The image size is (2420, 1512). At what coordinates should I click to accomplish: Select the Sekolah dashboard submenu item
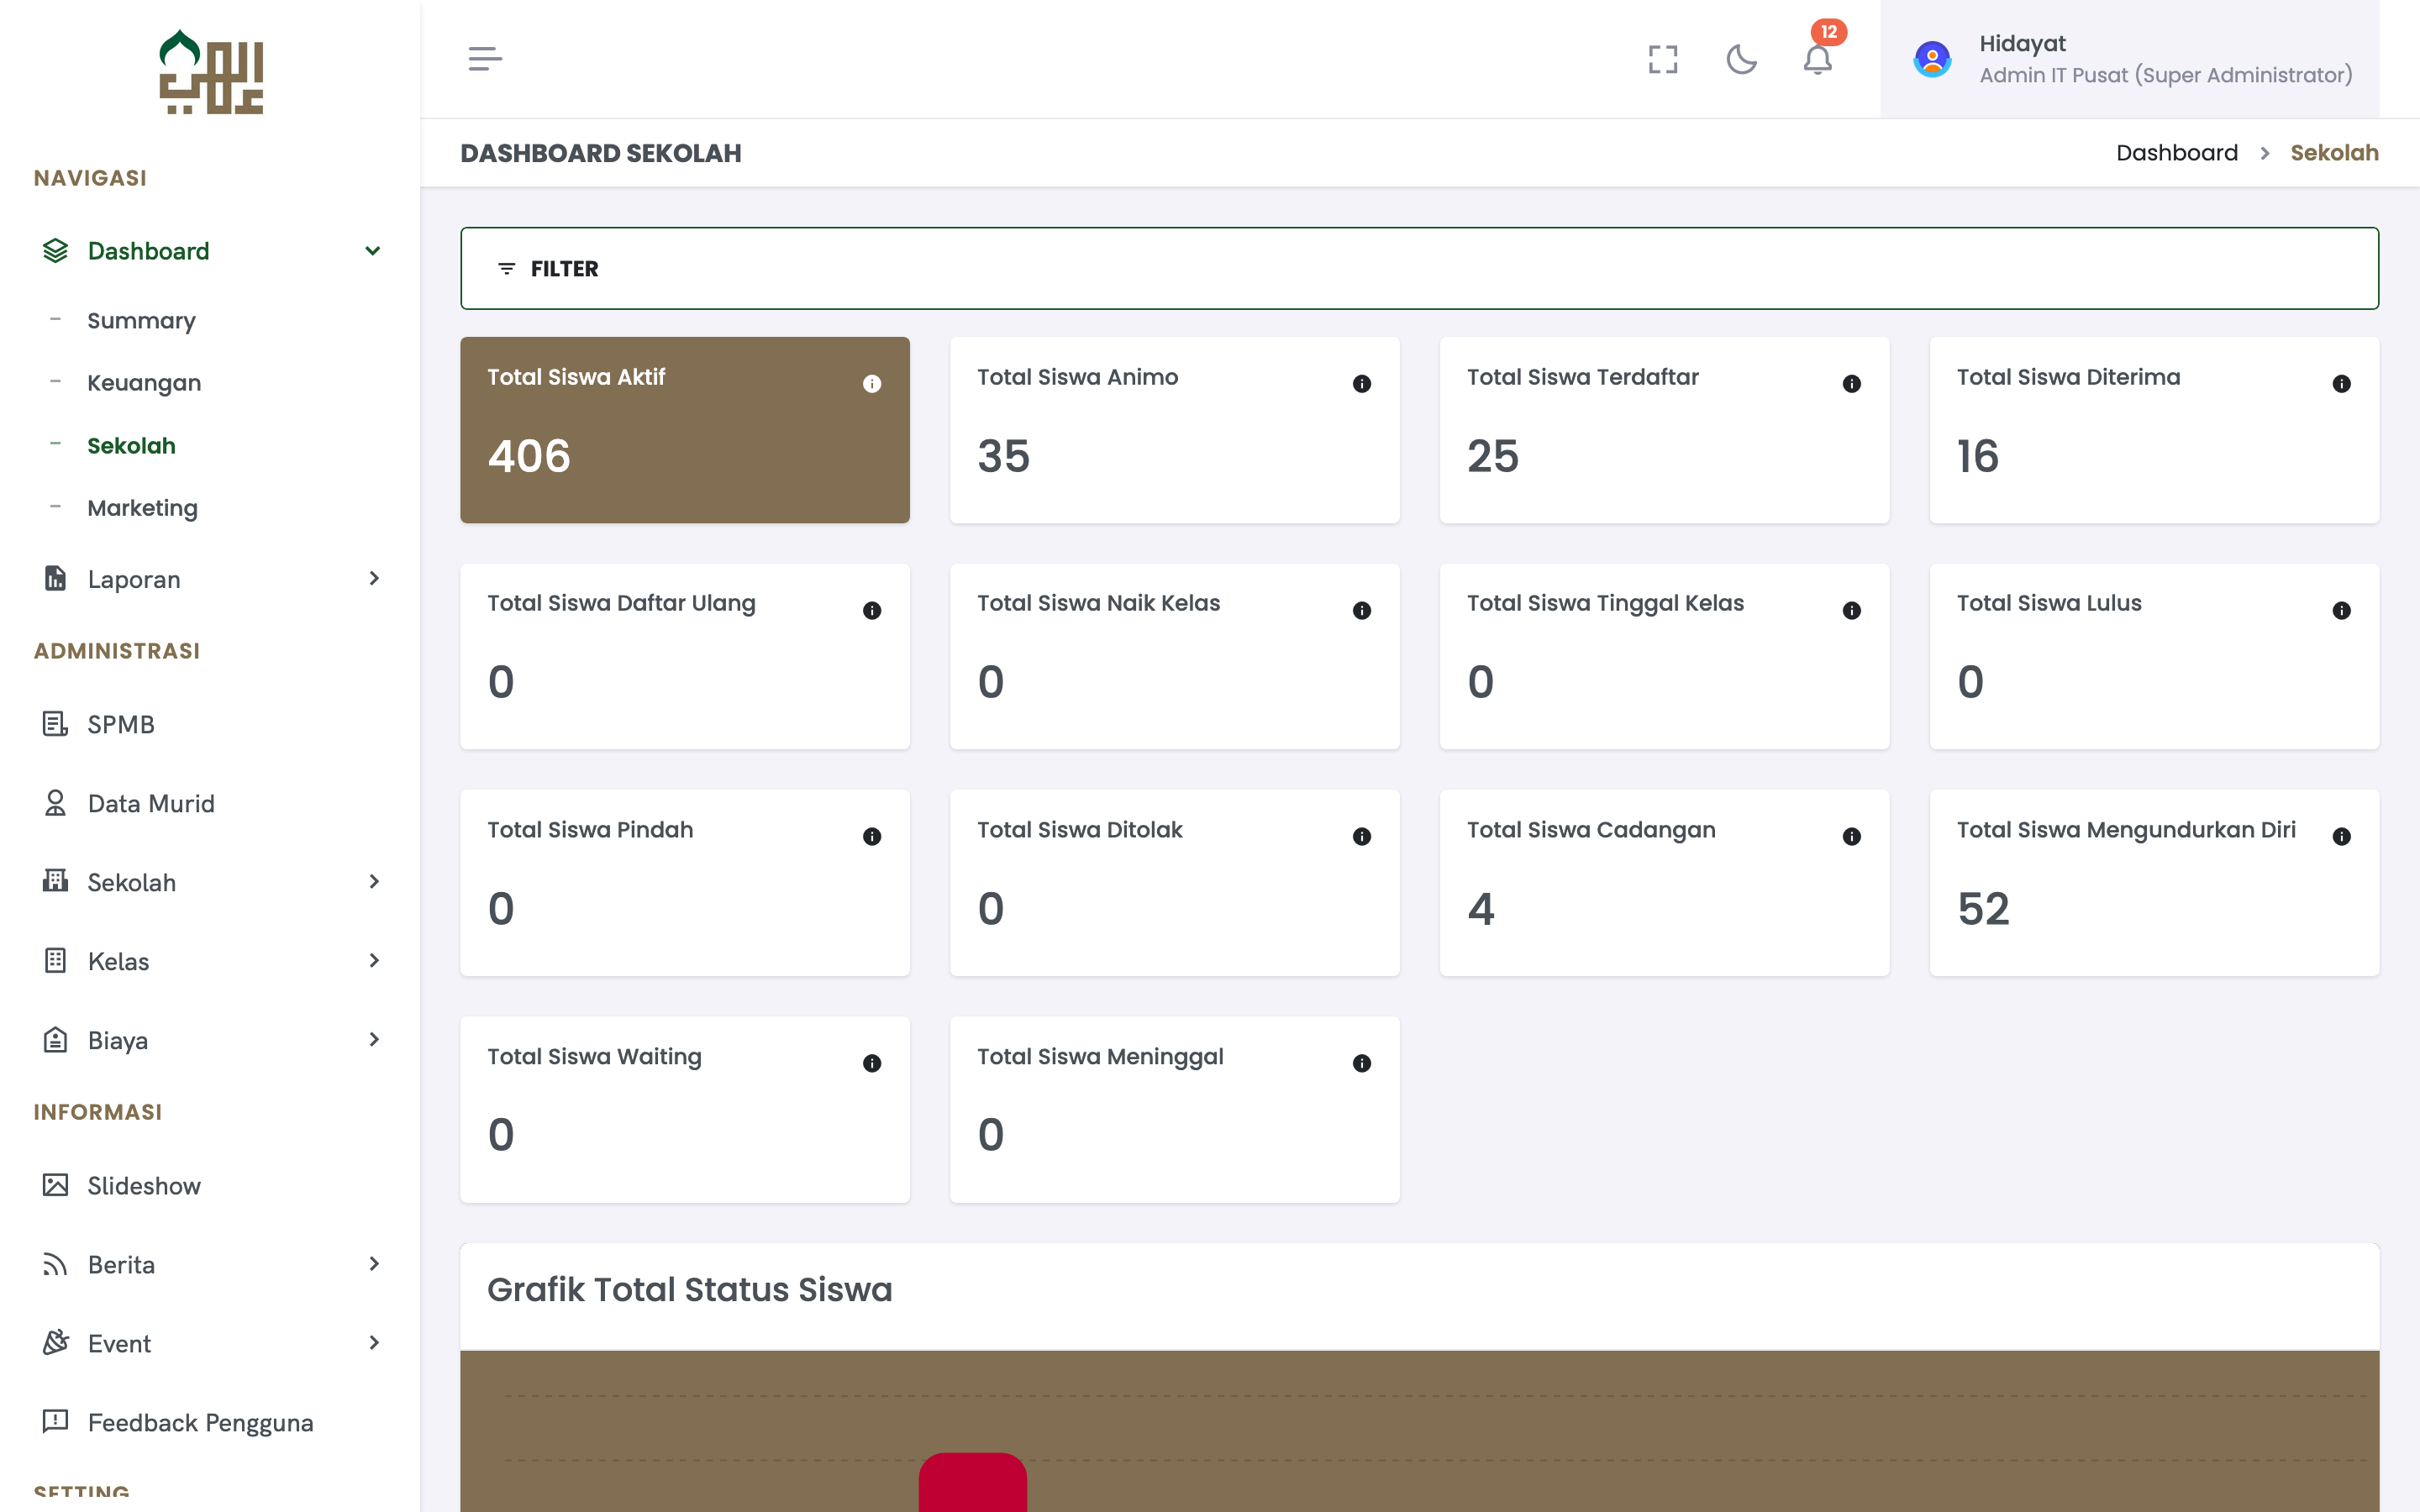[x=131, y=446]
